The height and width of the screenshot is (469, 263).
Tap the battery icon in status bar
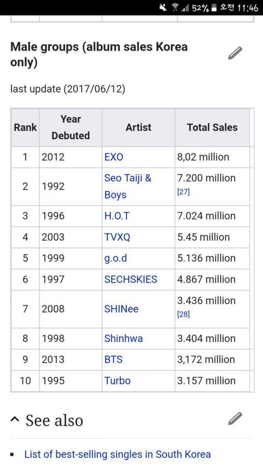click(214, 8)
